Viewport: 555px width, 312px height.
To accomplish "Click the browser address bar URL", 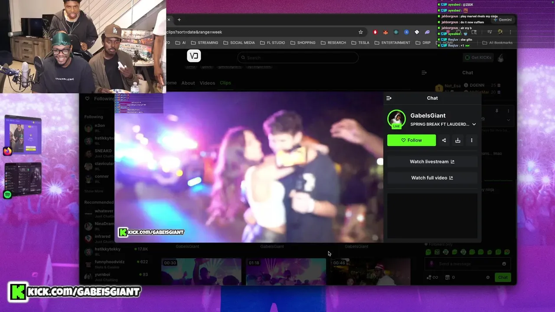I will 194,32.
